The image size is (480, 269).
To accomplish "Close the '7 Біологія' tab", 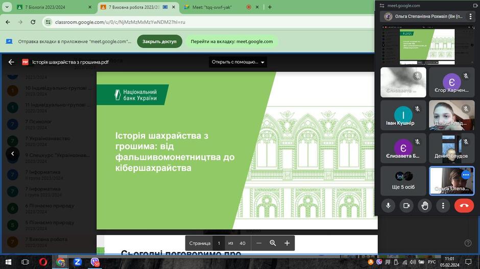I will click(x=90, y=7).
